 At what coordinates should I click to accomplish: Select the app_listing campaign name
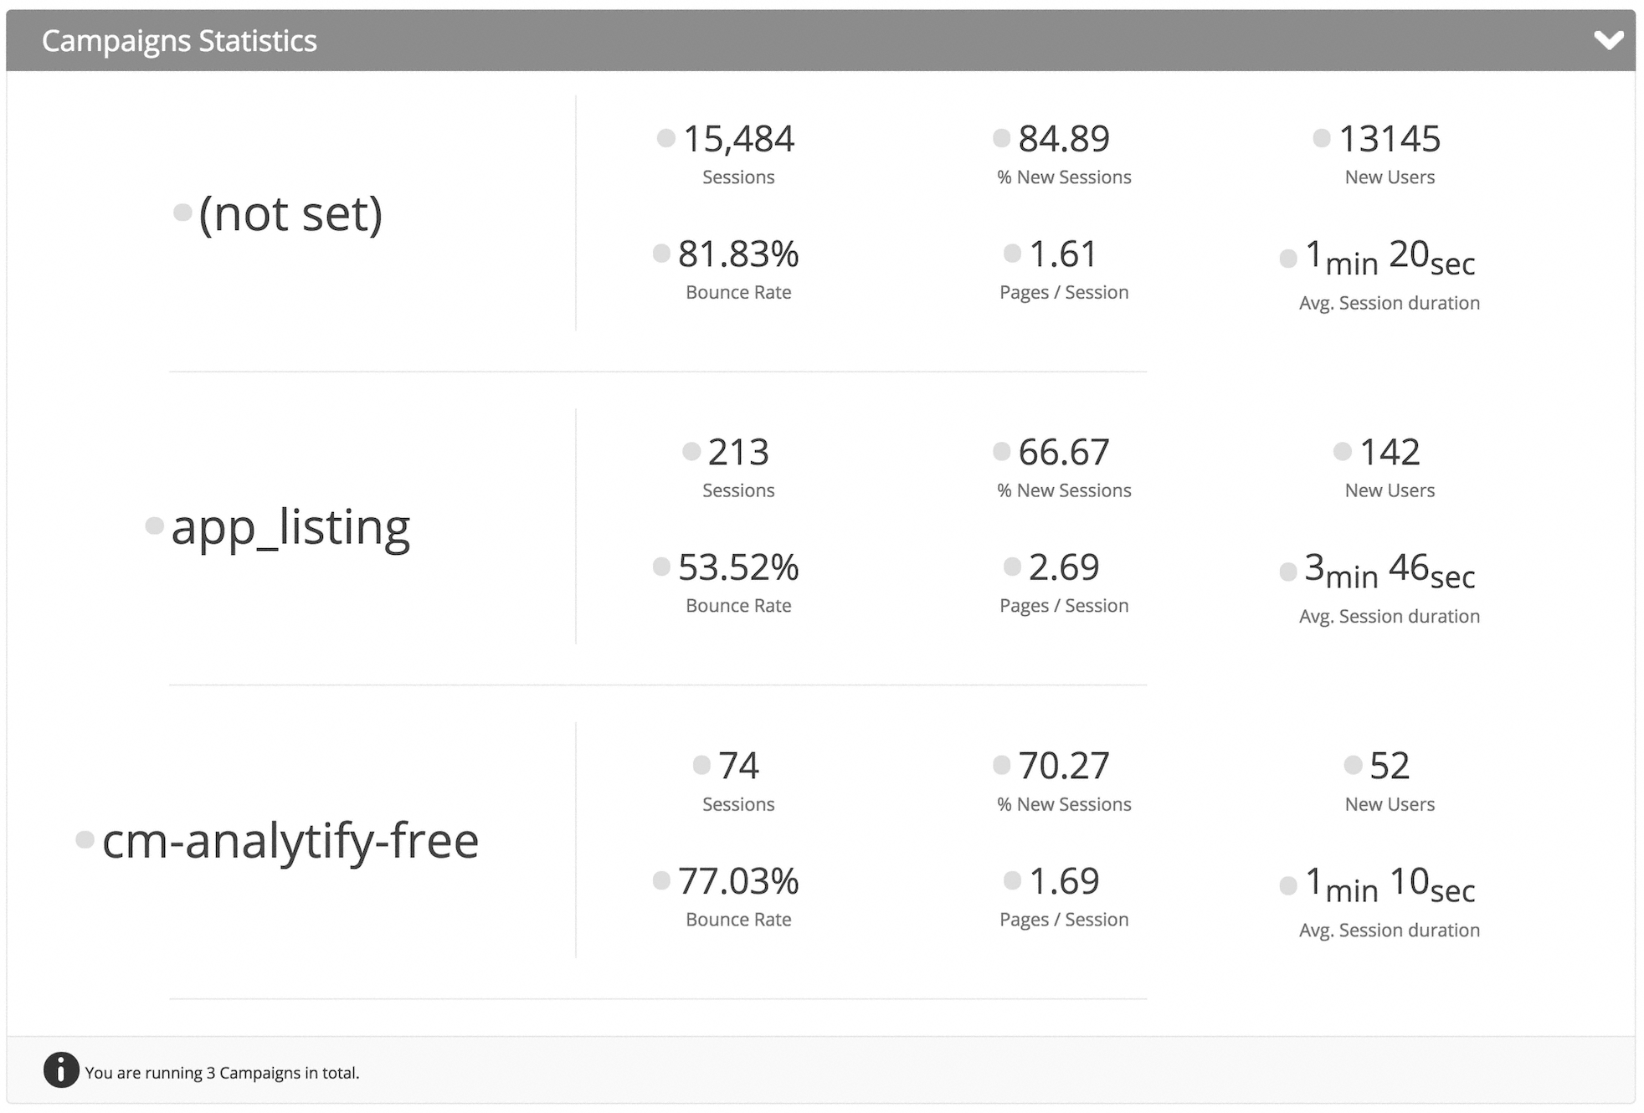tap(290, 528)
